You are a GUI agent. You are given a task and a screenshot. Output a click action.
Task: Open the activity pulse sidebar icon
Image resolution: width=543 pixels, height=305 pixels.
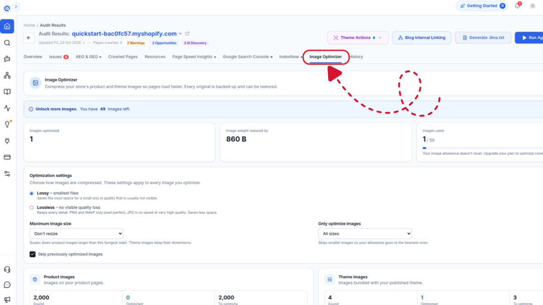point(7,108)
